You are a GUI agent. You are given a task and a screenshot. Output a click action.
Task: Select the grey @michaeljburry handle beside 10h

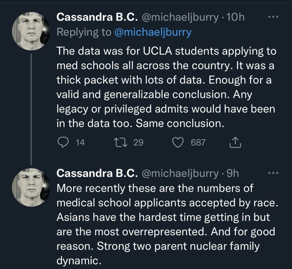(x=180, y=17)
